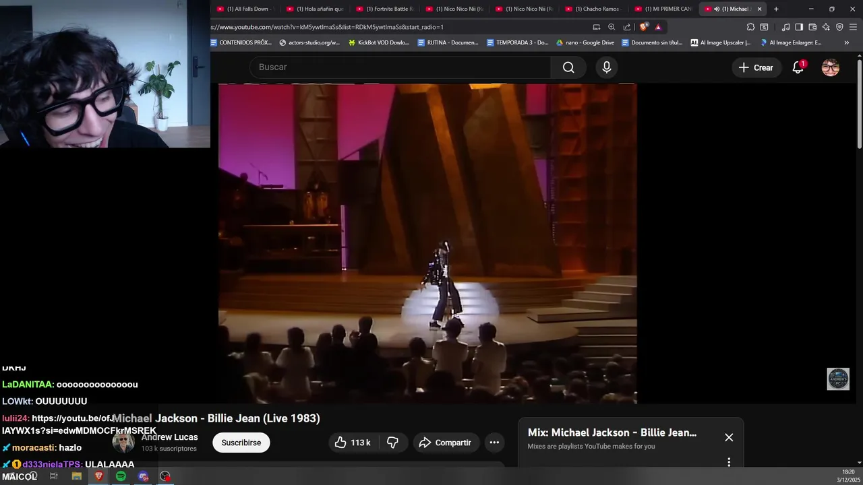This screenshot has width=863, height=485.
Task: Open Task View on the taskbar
Action: tap(54, 476)
